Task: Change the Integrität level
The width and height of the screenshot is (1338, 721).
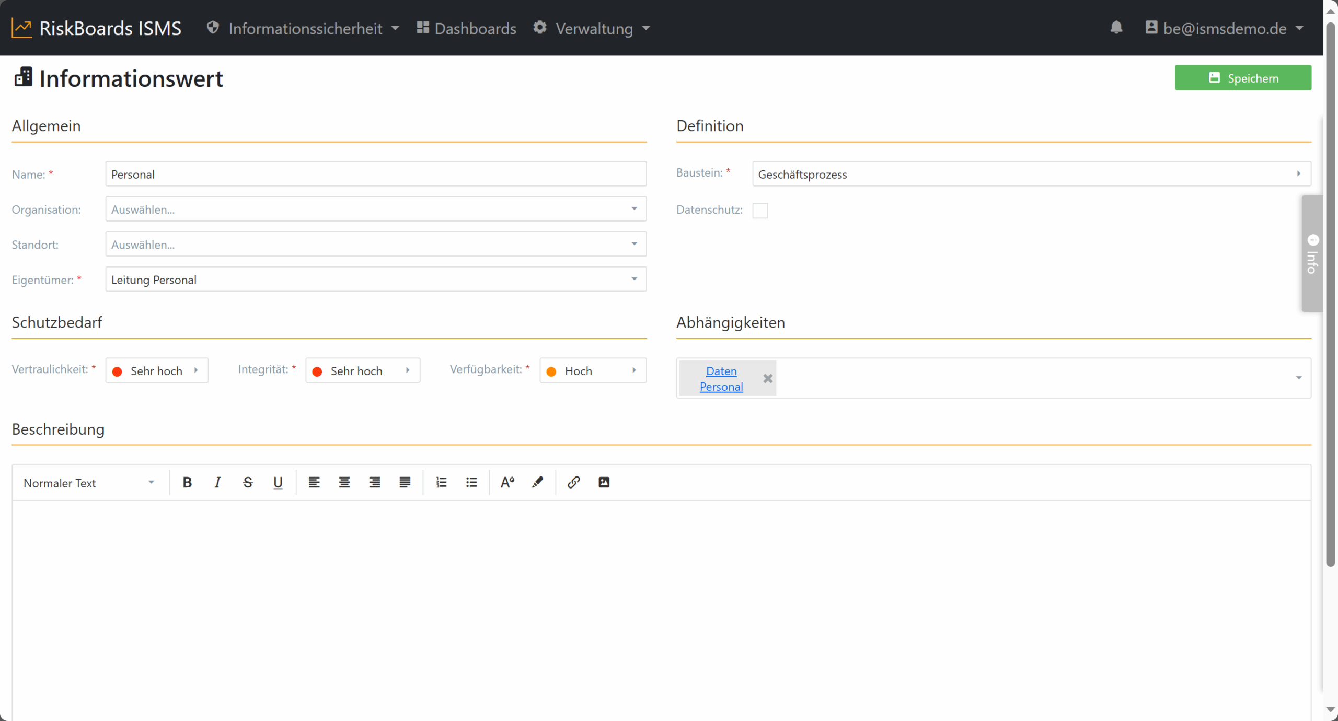Action: (363, 370)
